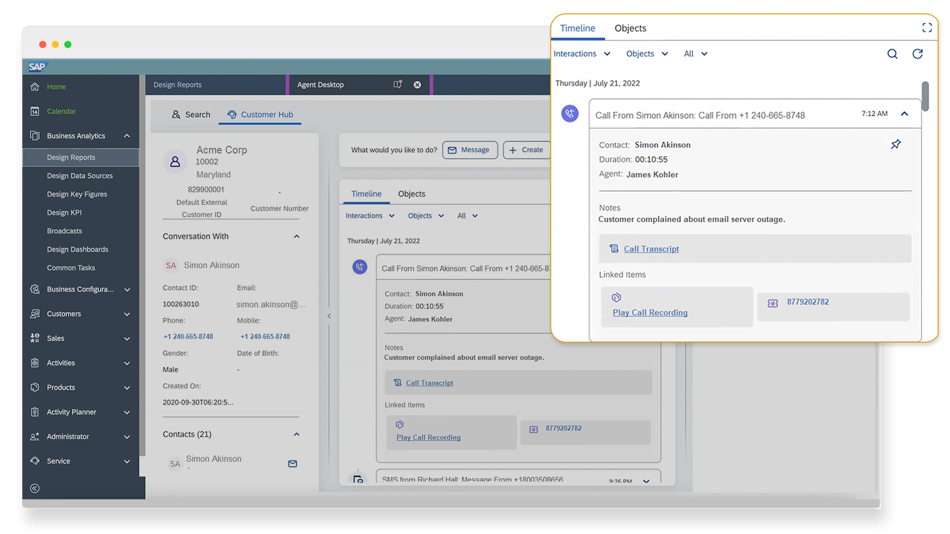Click the email icon next to Simon Akinson contact
Screen dimensions: 950x534
pos(292,464)
